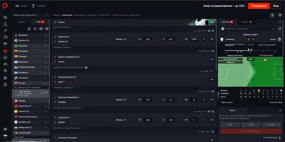
Task: Open the settings gear icon
Action: point(280,15)
